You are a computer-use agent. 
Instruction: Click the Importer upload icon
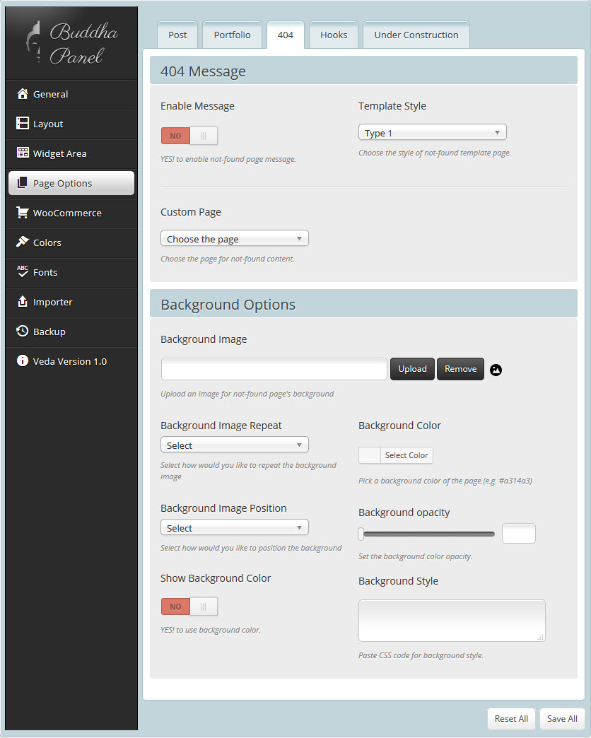click(x=23, y=302)
